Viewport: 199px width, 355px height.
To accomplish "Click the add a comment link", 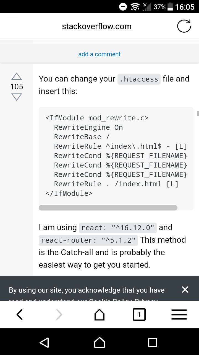I will (x=99, y=54).
